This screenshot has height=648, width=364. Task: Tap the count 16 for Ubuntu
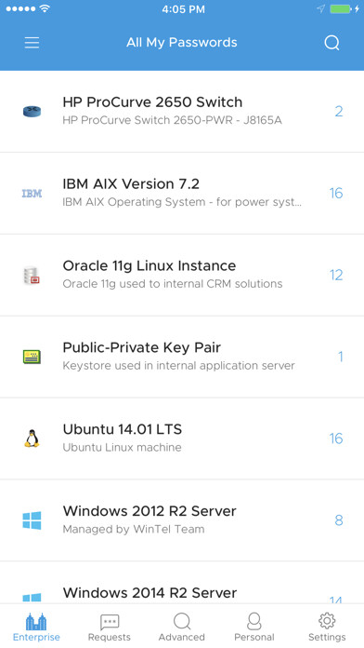(x=336, y=439)
